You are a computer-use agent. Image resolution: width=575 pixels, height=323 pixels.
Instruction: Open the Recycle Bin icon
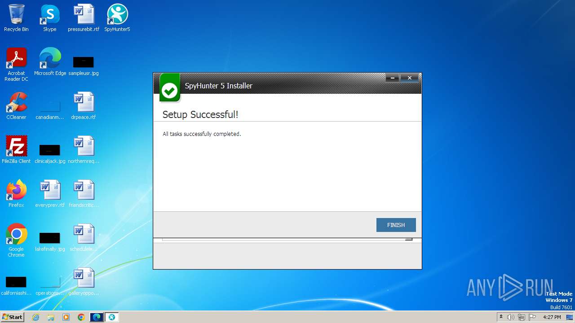click(x=16, y=18)
